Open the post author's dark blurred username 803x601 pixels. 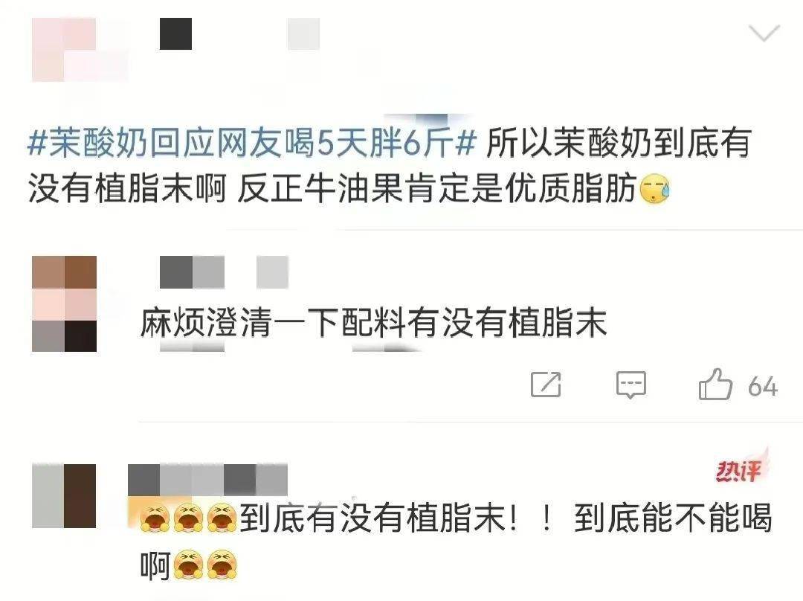coord(175,33)
